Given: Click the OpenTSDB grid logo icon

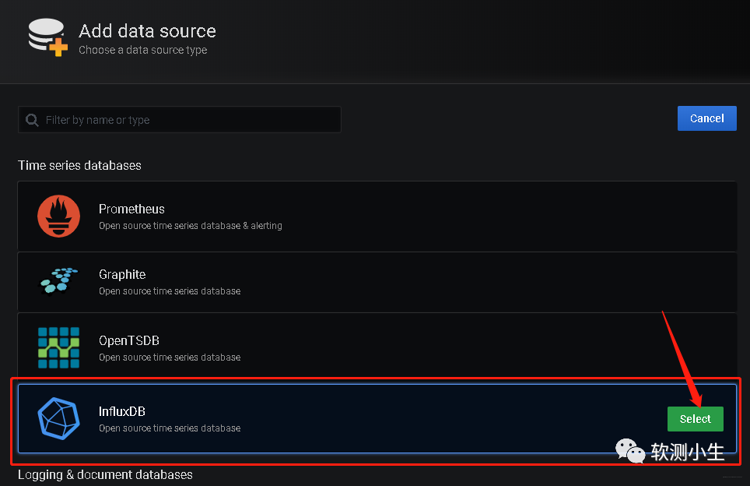Looking at the screenshot, I should pyautogui.click(x=59, y=347).
